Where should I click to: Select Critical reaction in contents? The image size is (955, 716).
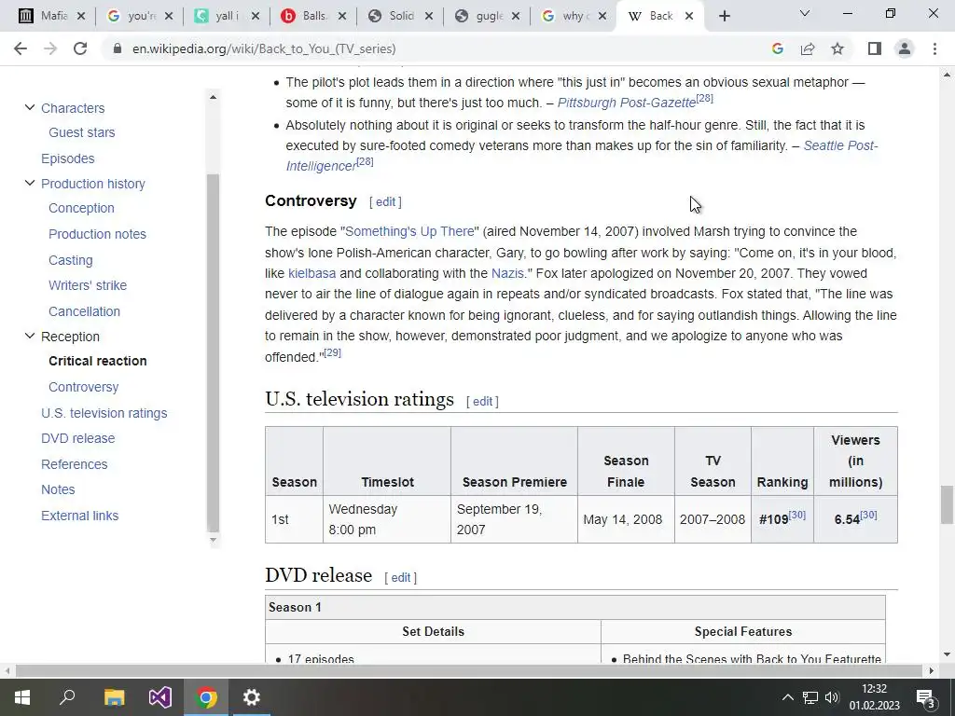click(x=97, y=361)
